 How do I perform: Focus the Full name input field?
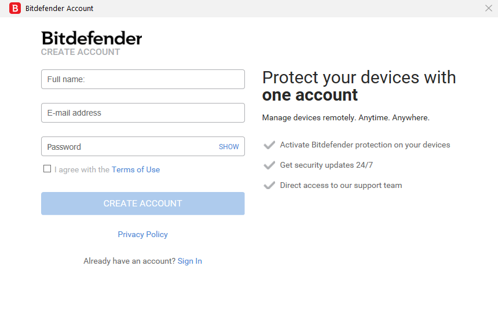[x=143, y=79]
